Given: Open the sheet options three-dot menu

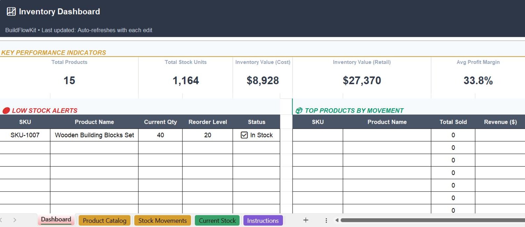Looking at the screenshot, I should click(x=326, y=220).
